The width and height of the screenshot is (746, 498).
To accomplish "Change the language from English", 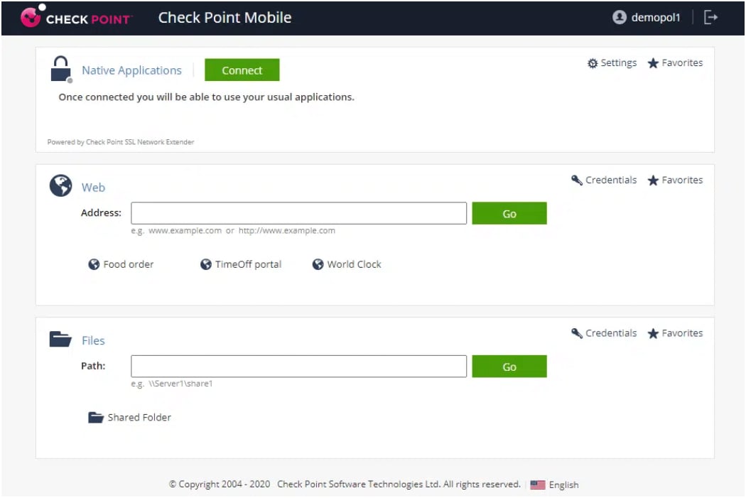I will pyautogui.click(x=561, y=485).
